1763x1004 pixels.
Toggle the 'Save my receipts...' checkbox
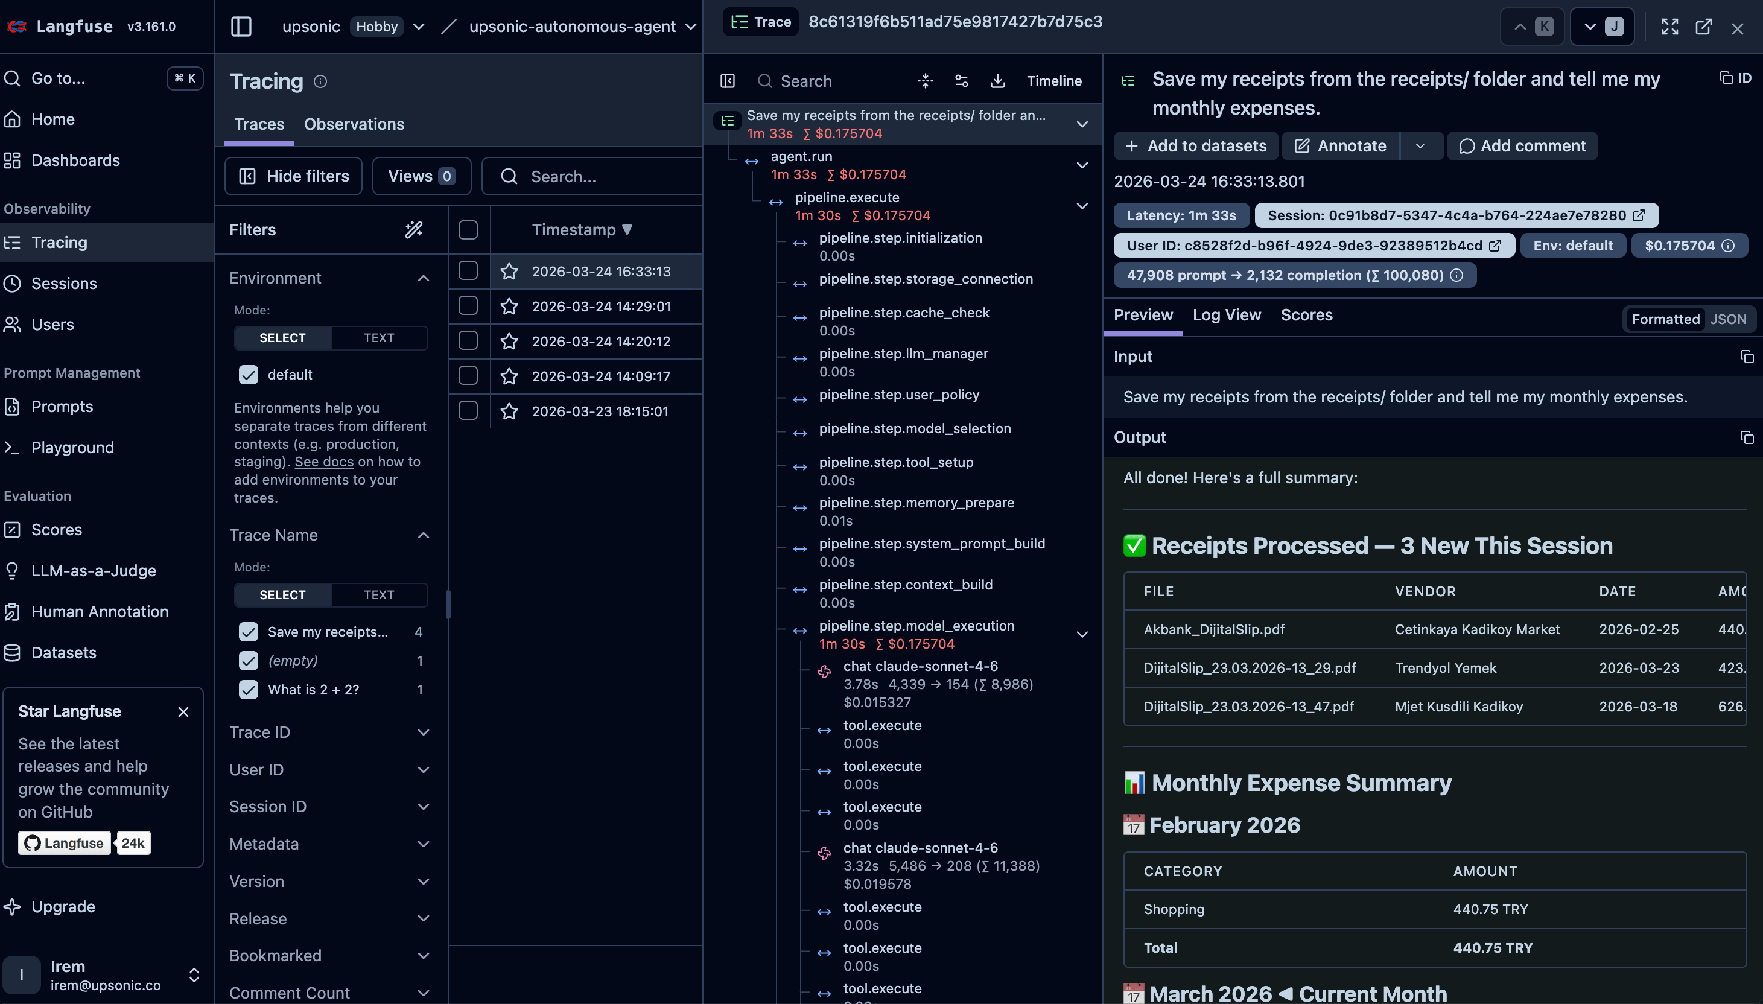click(248, 632)
